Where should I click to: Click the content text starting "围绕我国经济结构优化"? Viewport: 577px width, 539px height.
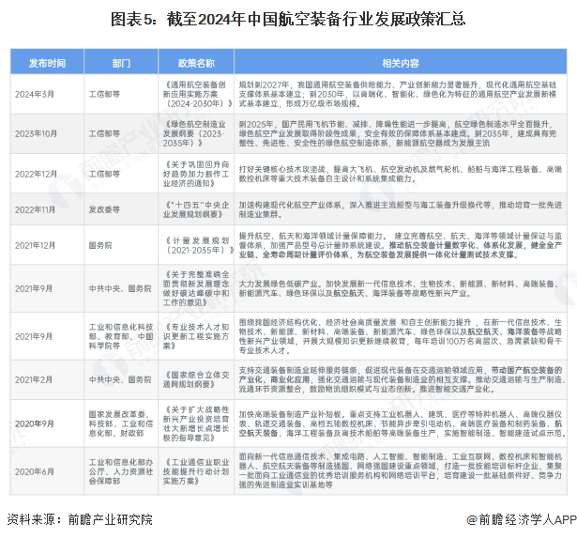[x=401, y=336]
